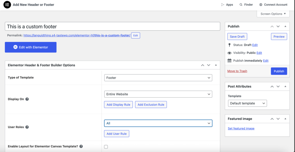
Task: Open the Type of Template dropdown
Action: [x=158, y=78]
